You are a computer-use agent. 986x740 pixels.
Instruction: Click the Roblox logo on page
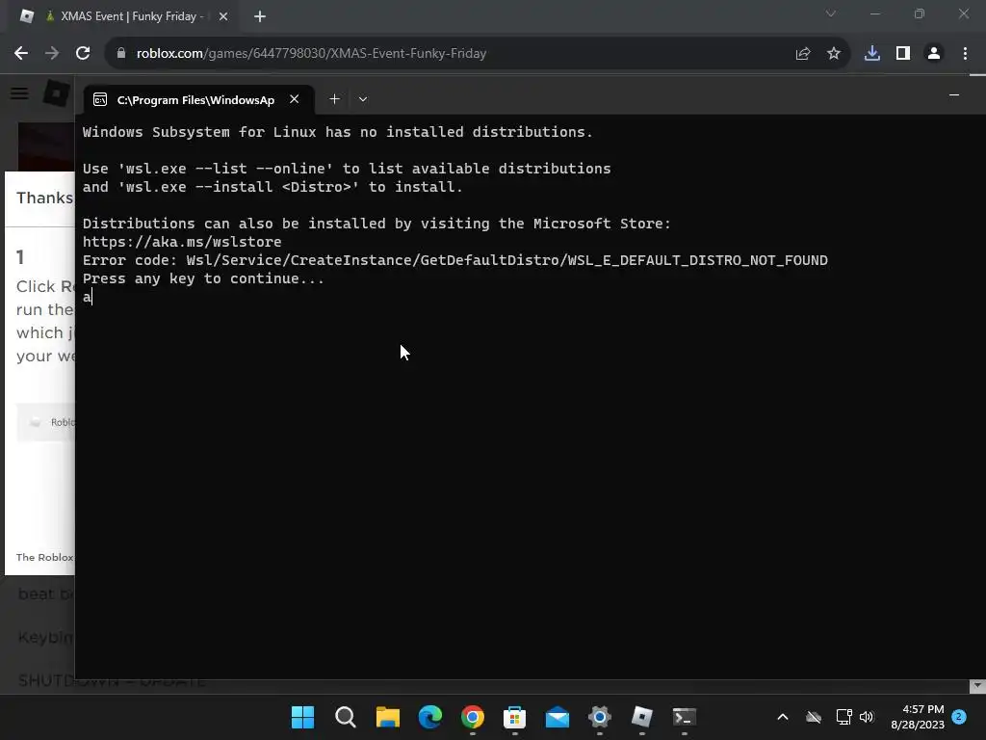(57, 93)
